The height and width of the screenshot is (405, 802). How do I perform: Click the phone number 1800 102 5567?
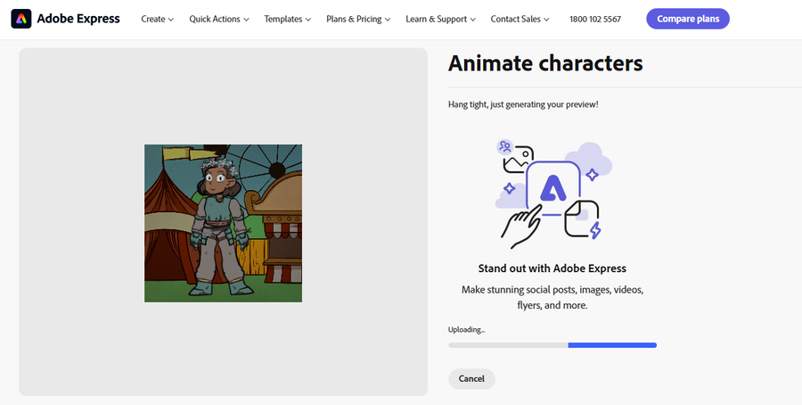[595, 19]
